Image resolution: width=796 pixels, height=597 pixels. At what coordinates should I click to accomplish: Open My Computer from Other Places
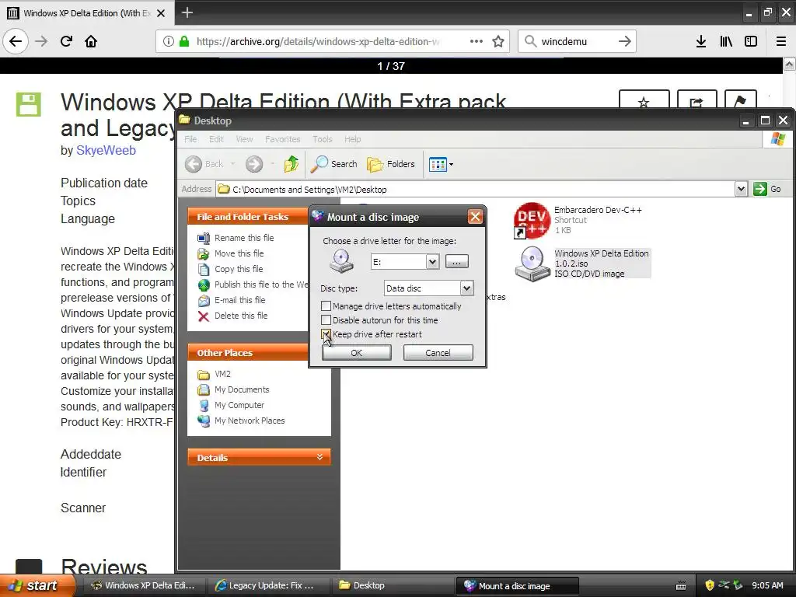[239, 405]
